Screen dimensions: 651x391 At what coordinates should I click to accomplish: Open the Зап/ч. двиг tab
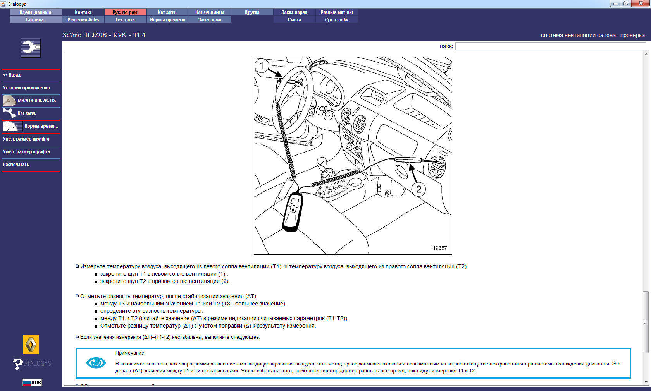[210, 20]
